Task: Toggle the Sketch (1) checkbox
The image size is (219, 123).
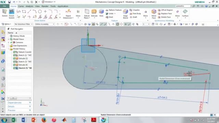Action: click(14, 55)
